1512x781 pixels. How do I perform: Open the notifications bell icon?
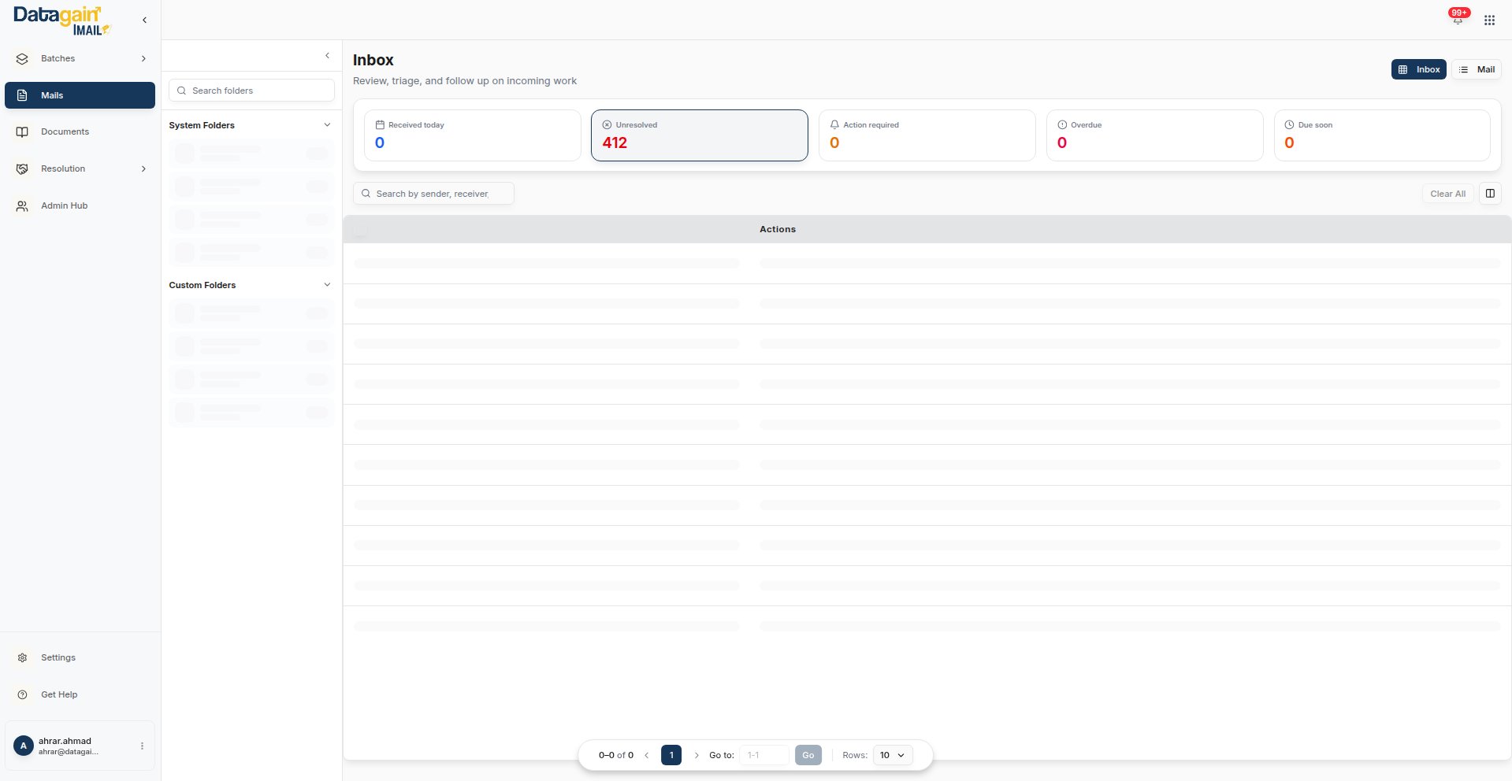1457,20
